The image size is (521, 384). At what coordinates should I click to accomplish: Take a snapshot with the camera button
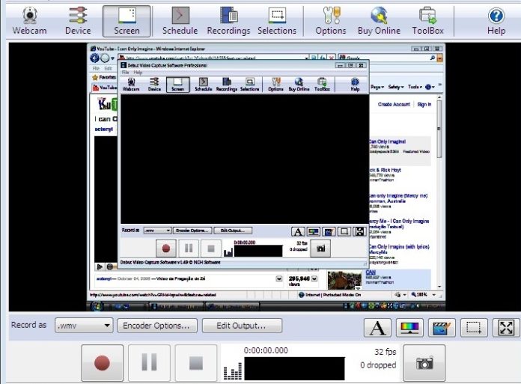(x=424, y=363)
